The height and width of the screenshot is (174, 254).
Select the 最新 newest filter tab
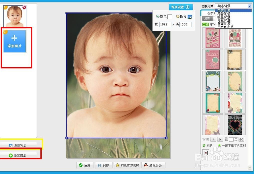(207, 19)
